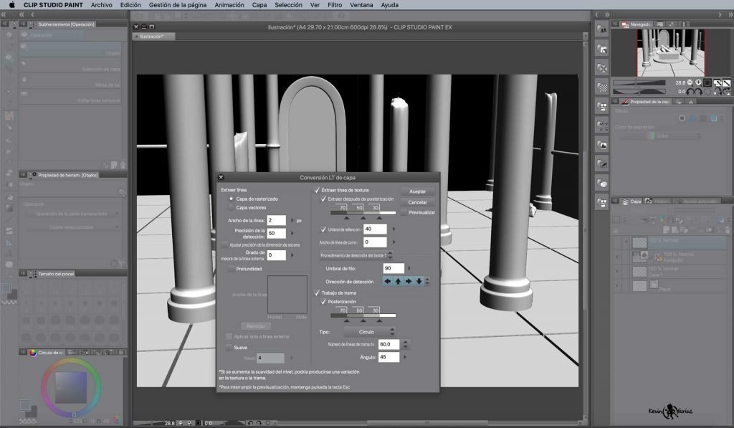
Task: Open the Animación menu
Action: 229,5
